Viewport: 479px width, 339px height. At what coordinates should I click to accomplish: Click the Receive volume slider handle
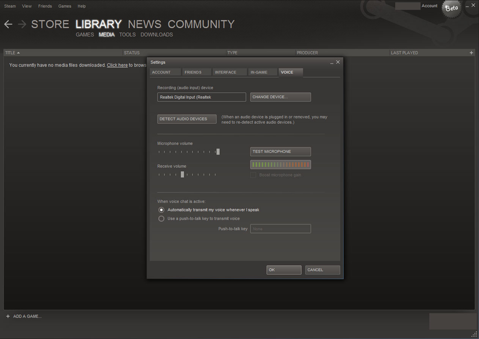[x=183, y=174]
